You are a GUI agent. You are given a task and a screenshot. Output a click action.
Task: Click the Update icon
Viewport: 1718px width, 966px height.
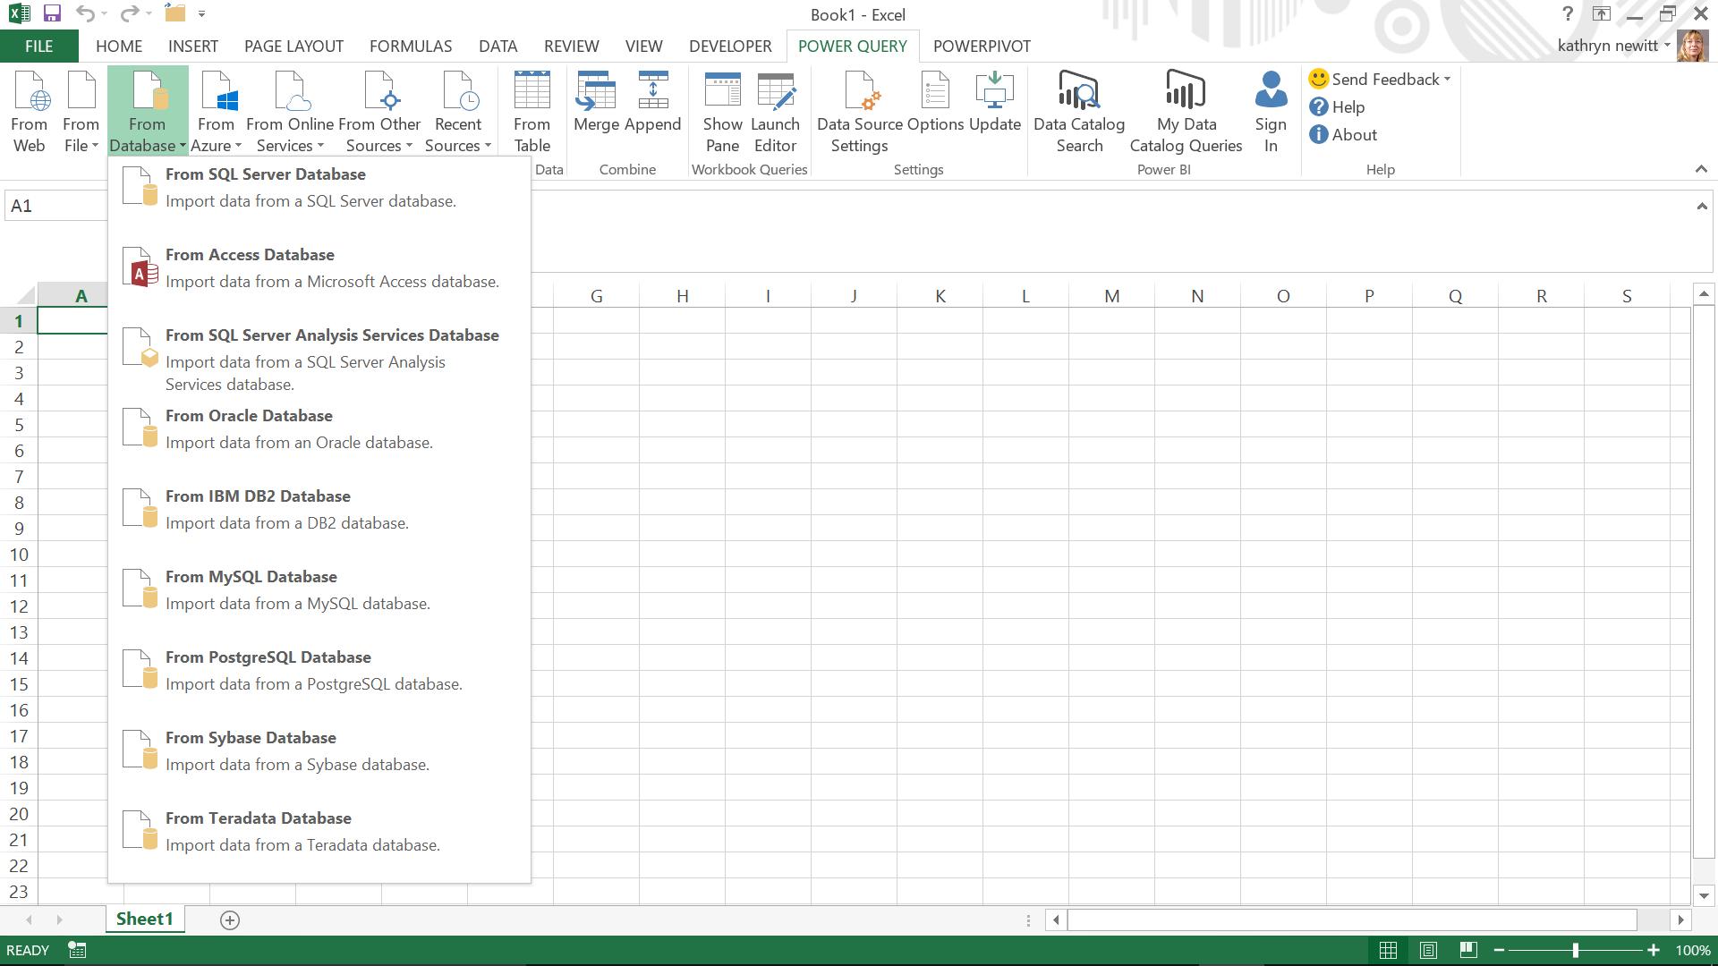[994, 103]
